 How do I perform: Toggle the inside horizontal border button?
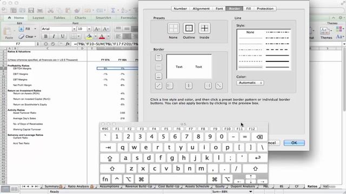[x=158, y=67]
